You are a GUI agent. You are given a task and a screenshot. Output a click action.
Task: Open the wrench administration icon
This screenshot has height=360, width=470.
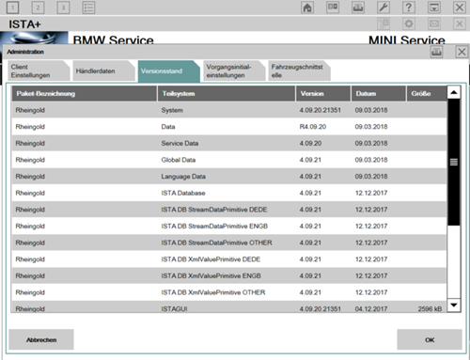pos(384,8)
